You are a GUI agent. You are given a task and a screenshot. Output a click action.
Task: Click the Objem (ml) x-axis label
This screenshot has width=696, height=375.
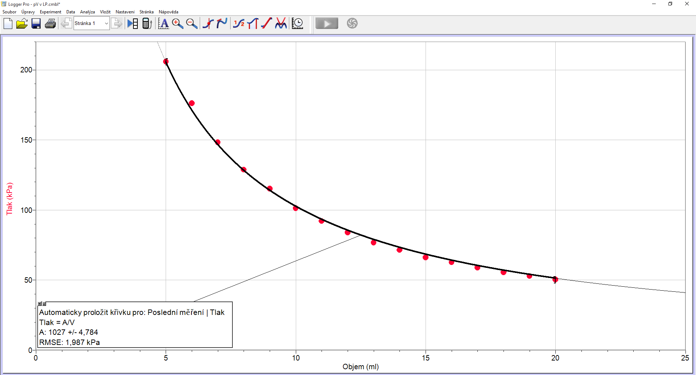pos(361,367)
